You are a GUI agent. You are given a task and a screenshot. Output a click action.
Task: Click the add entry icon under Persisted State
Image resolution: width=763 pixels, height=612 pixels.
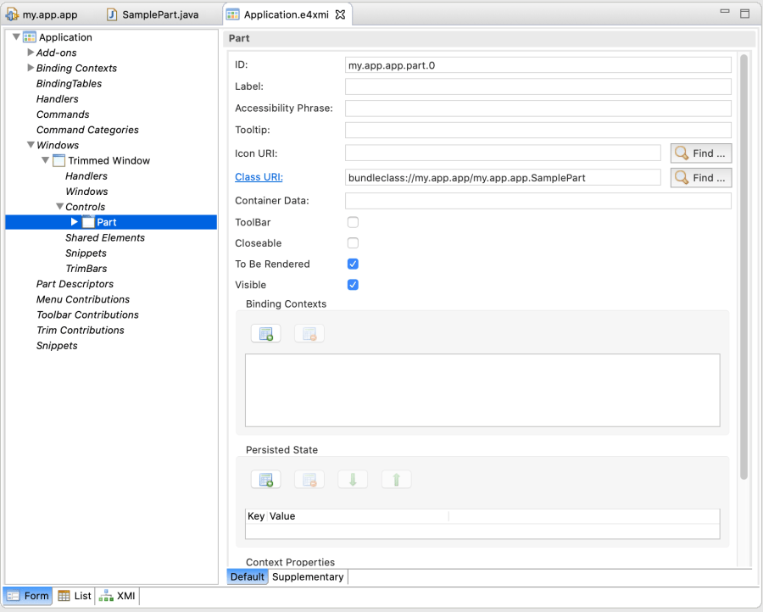coord(265,480)
